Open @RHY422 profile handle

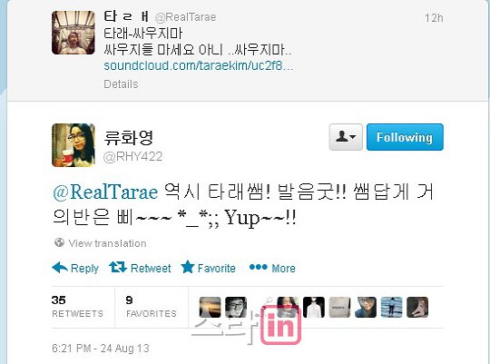[132, 157]
